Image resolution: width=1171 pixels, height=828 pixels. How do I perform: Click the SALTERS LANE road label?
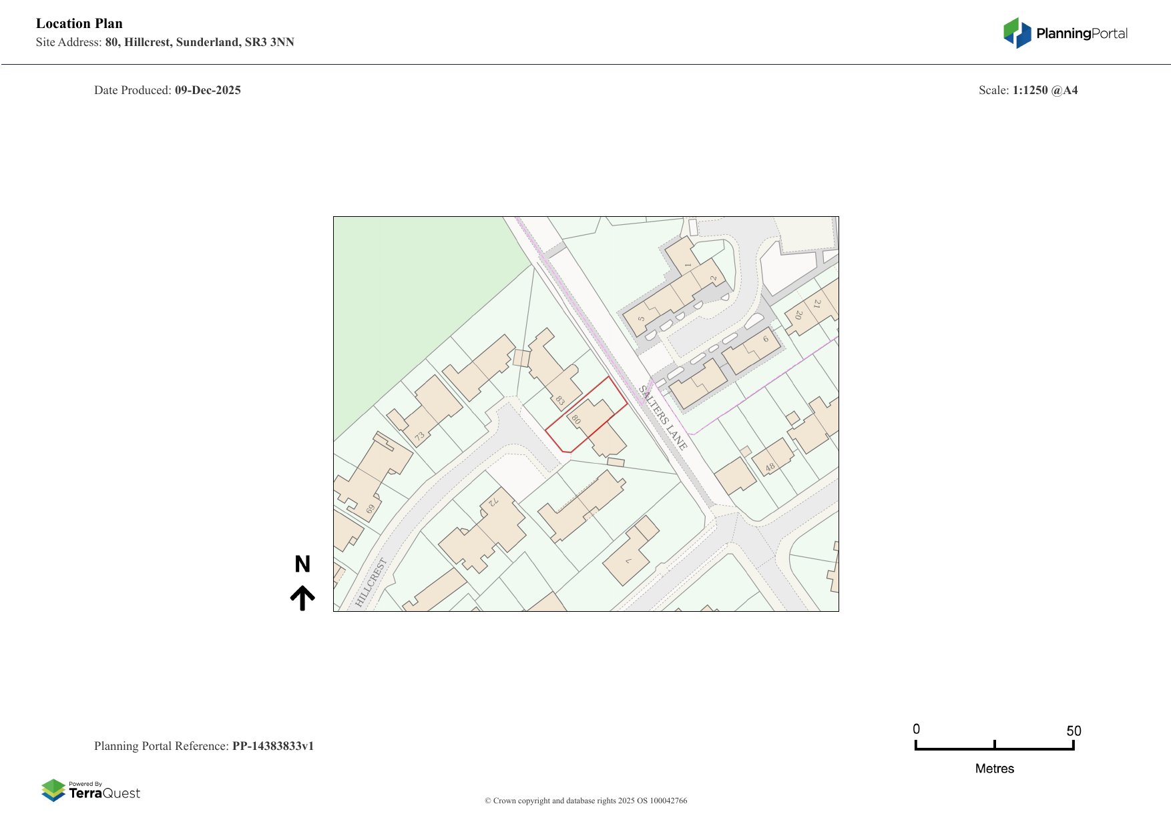pos(662,417)
